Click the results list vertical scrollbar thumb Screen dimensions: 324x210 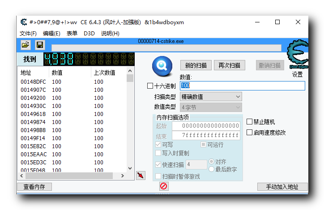point(130,78)
